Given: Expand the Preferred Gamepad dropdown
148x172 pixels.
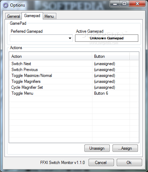Looking at the screenshot, I should coord(41,38).
